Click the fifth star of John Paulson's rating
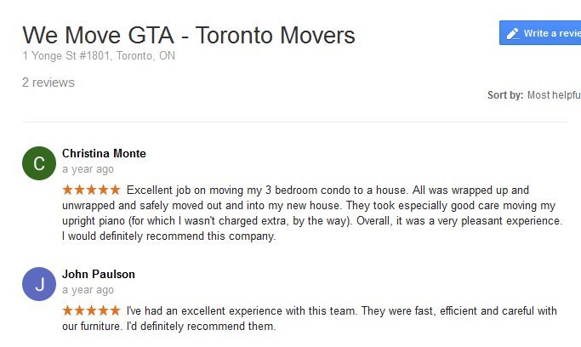 (116, 310)
